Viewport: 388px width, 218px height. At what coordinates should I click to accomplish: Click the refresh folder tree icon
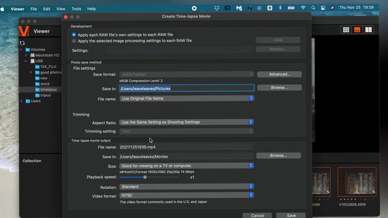[22, 43]
